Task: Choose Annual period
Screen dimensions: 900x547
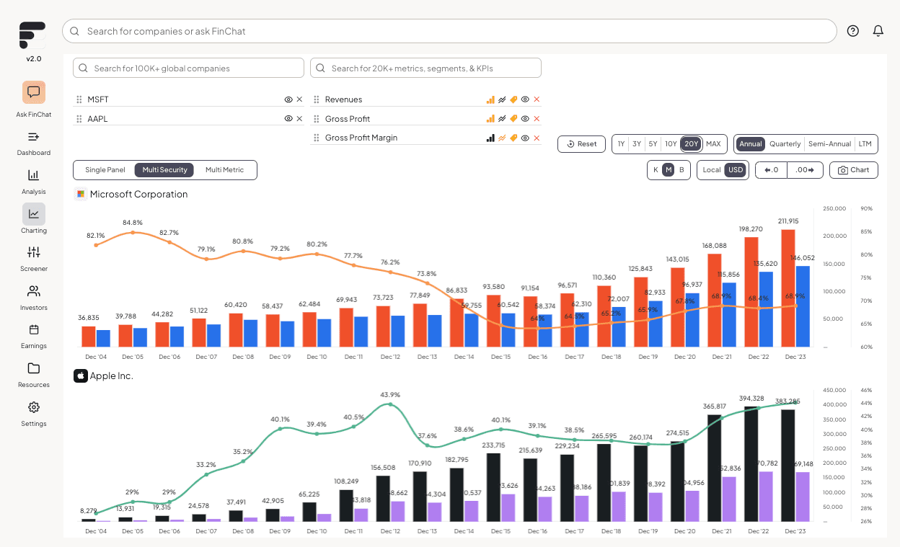Action: [751, 144]
